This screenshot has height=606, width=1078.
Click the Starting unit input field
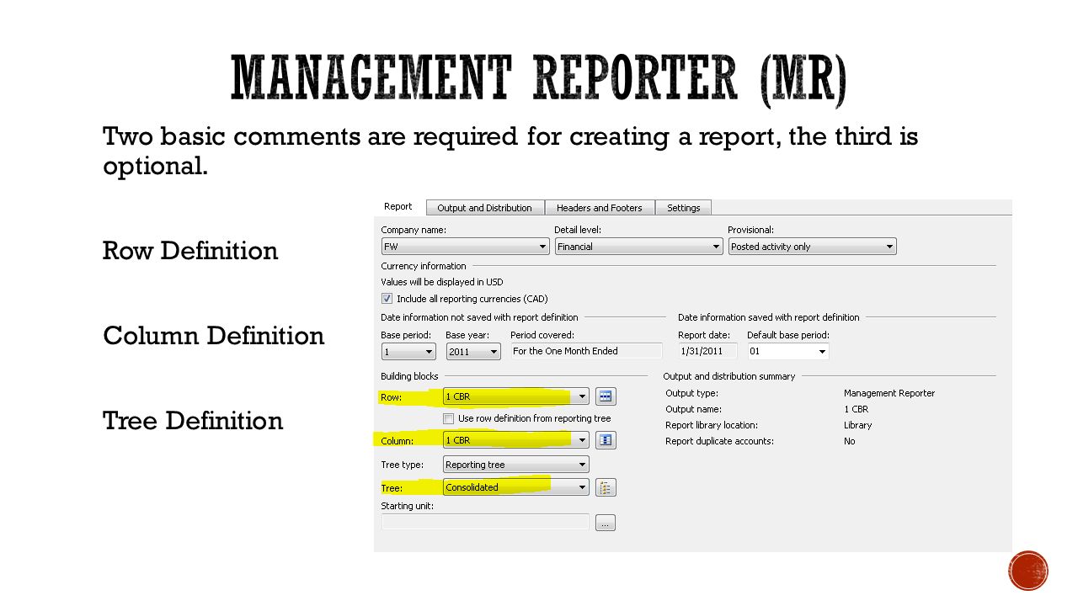pyautogui.click(x=485, y=523)
